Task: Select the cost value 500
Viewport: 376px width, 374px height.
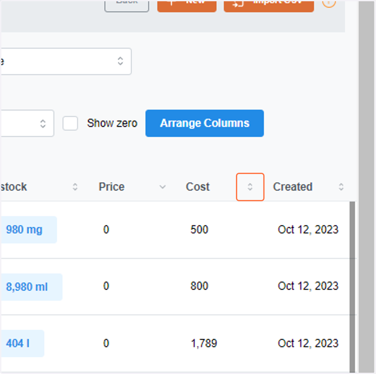Action: coord(199,230)
